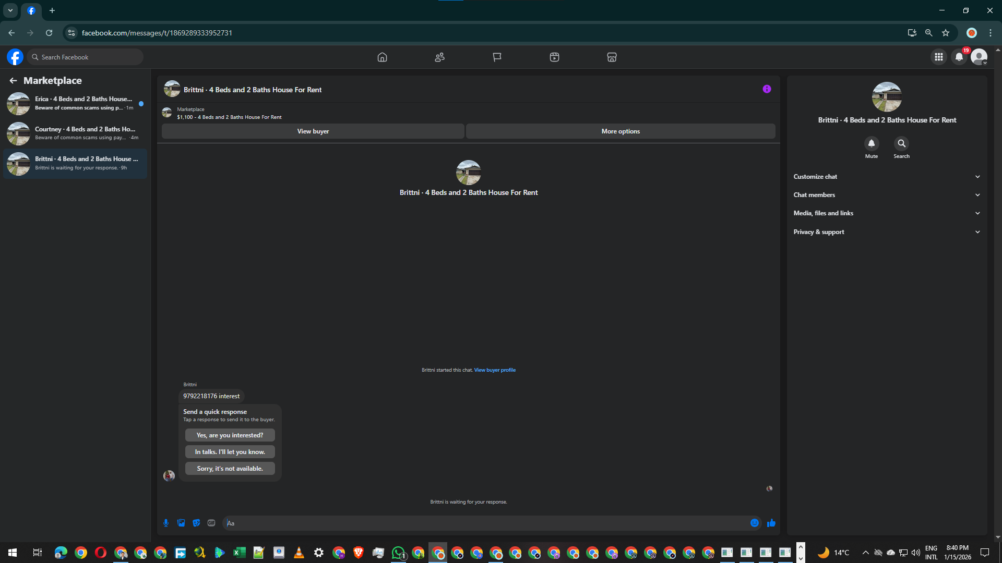The height and width of the screenshot is (563, 1002).
Task: Open the Facebook menu grid icon
Action: [x=939, y=57]
